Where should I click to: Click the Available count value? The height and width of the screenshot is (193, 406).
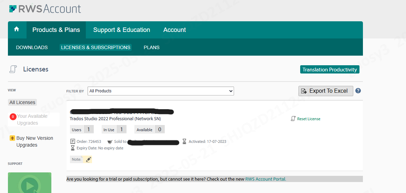coord(160,129)
